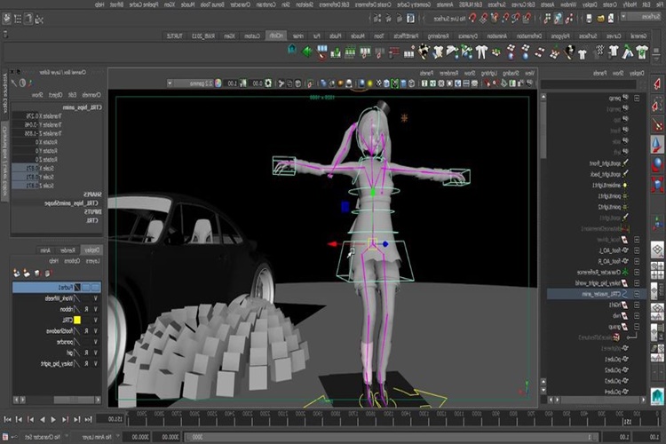Click the save scene disk icon
Screen dimensions: 666x444
589,18
